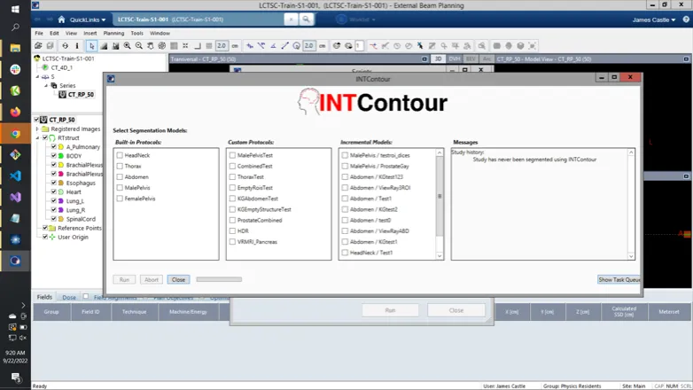The width and height of the screenshot is (693, 390).
Task: Click the INTContour progress bar
Action: pos(219,279)
